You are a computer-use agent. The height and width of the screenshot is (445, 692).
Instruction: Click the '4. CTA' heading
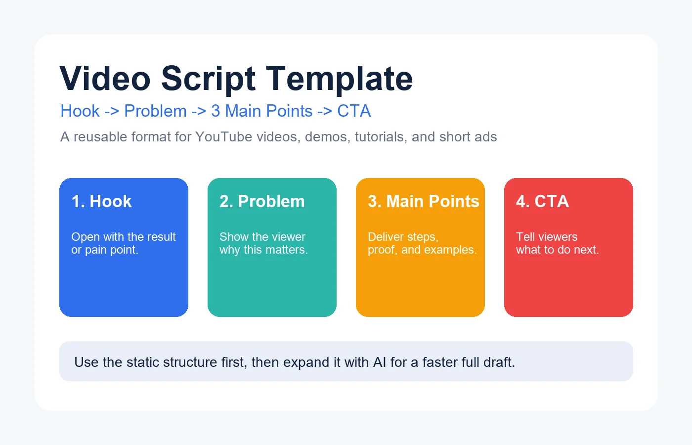pos(542,202)
